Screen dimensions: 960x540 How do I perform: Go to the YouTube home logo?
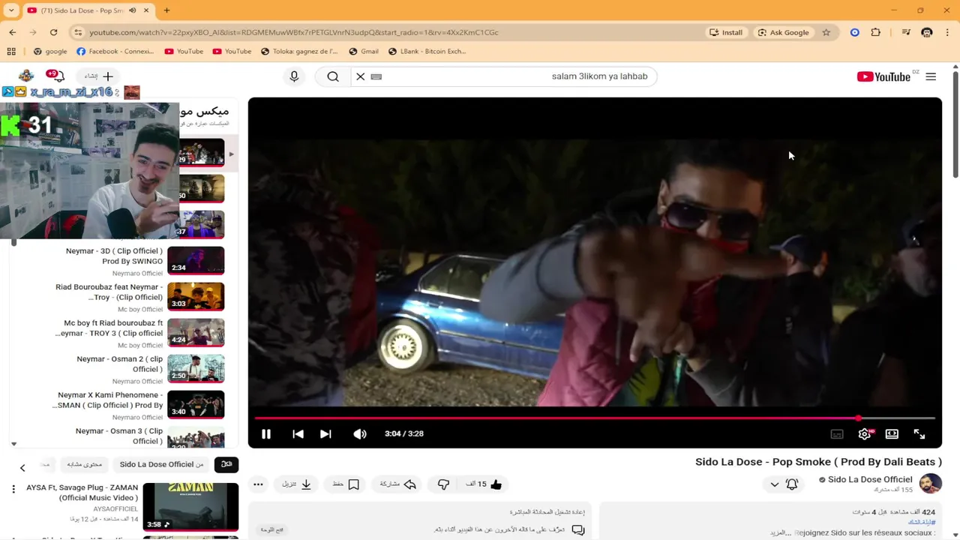point(883,76)
